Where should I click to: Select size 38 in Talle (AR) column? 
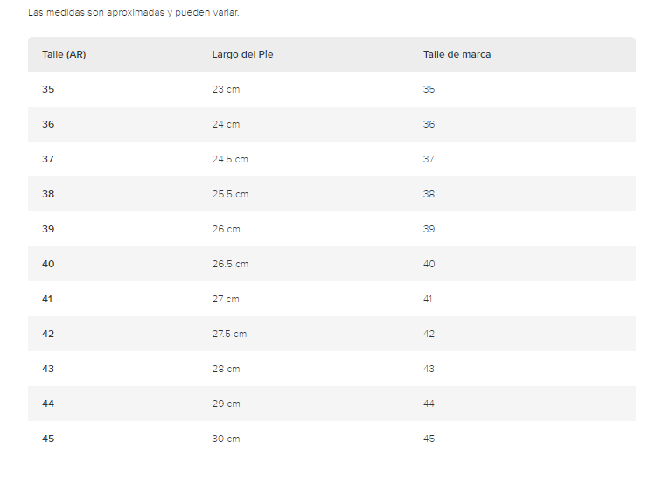tap(48, 194)
